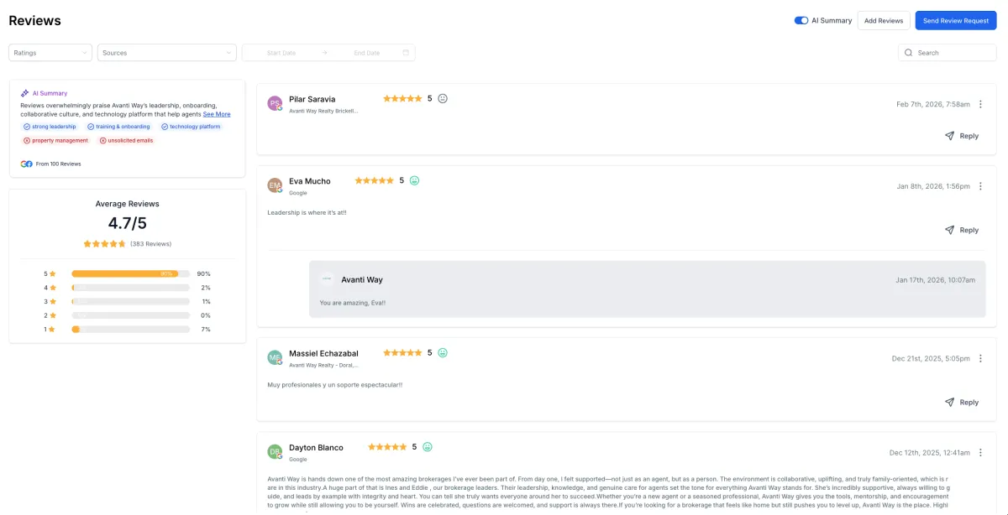Click the AI Summary sparkle icon

click(25, 93)
